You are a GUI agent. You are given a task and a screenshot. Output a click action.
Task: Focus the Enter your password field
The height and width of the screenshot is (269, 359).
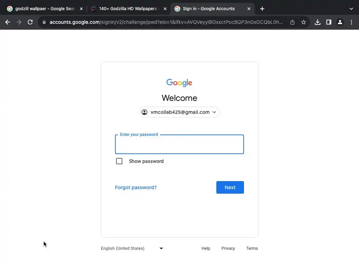(179, 144)
